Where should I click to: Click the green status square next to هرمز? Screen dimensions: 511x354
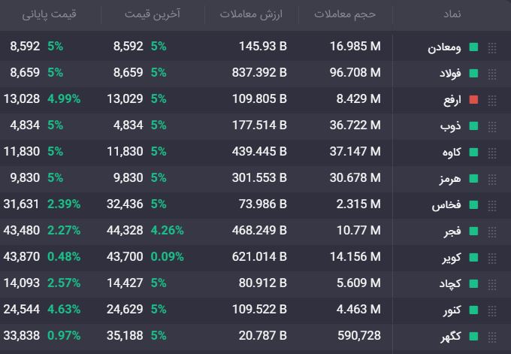tap(473, 179)
